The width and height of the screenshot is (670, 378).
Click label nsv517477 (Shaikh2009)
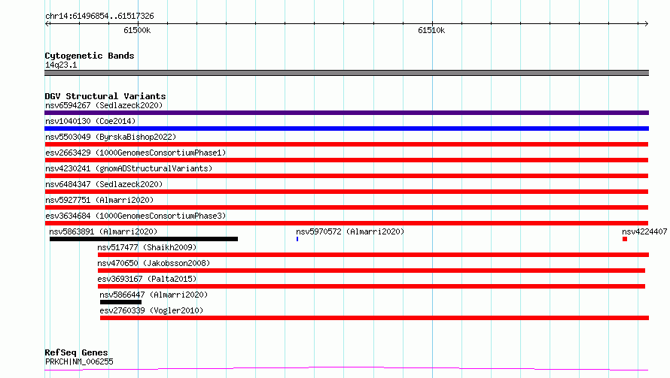point(147,247)
